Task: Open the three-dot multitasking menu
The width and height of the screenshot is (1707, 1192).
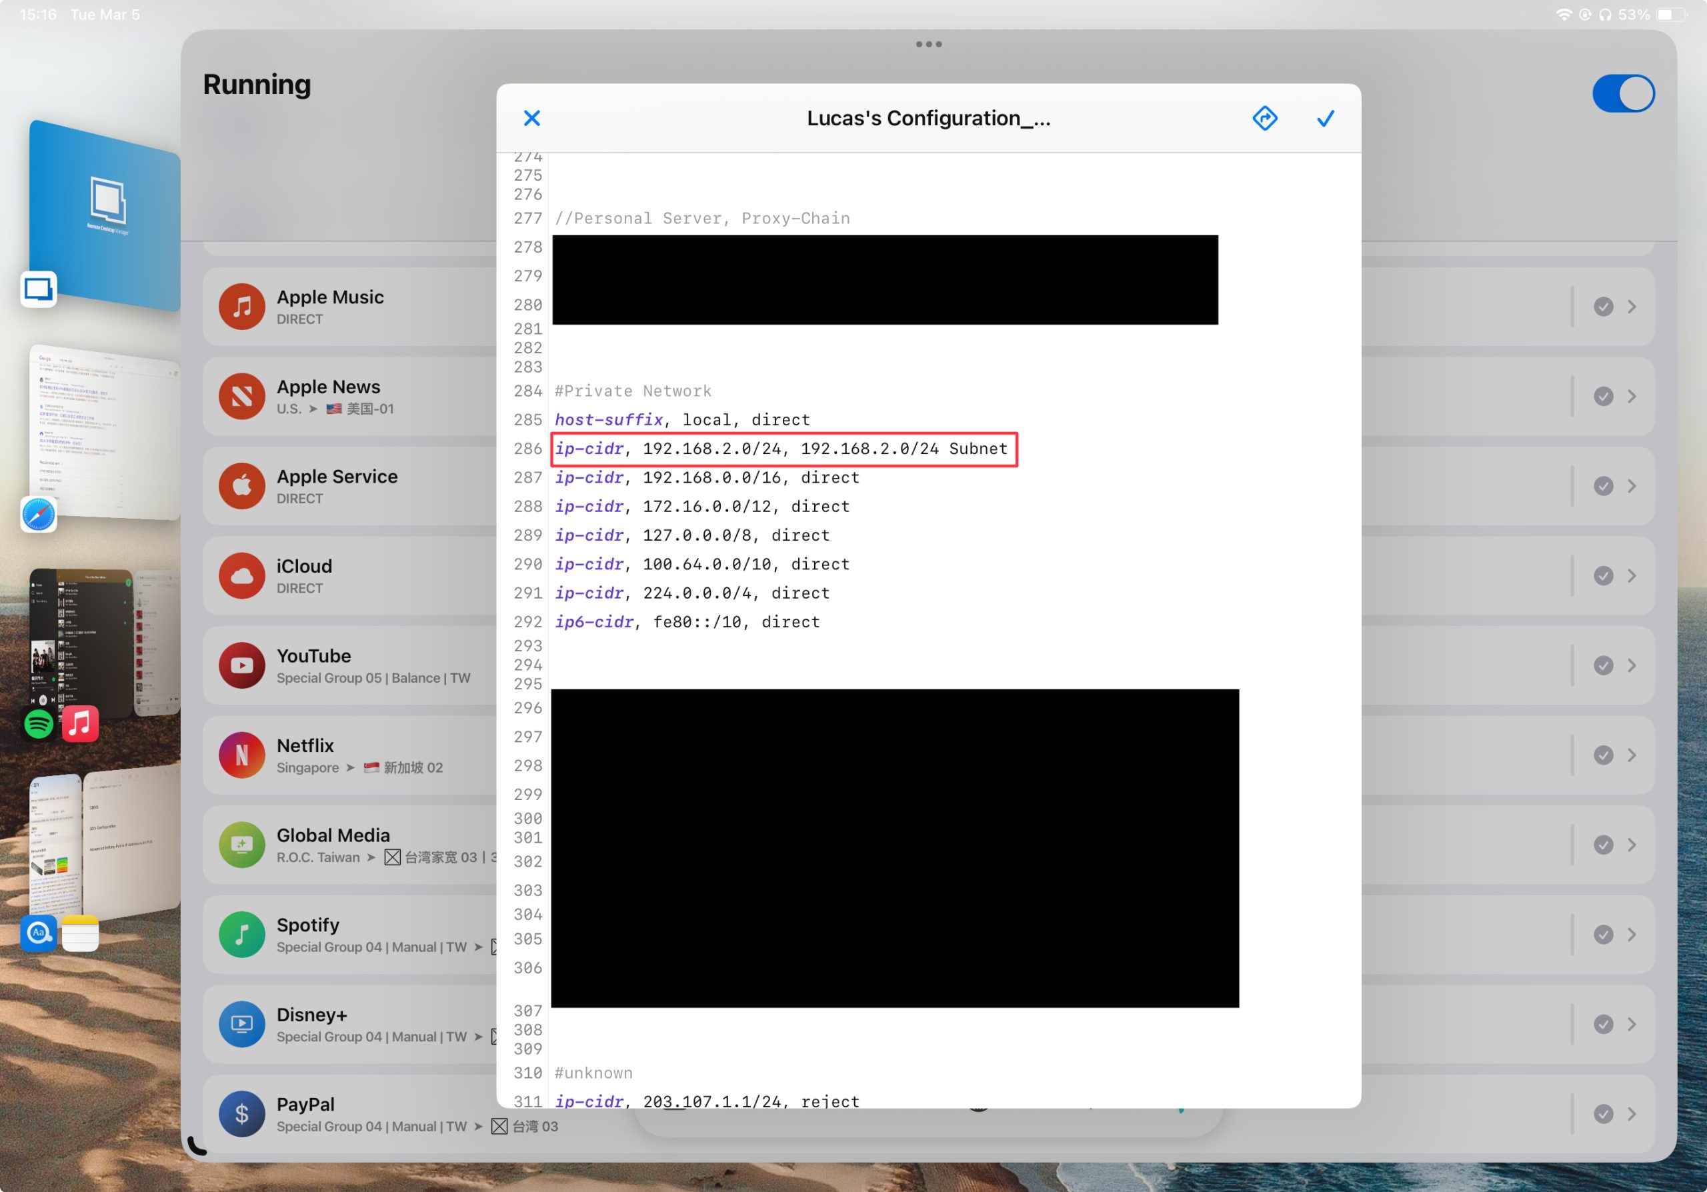Action: click(x=929, y=45)
